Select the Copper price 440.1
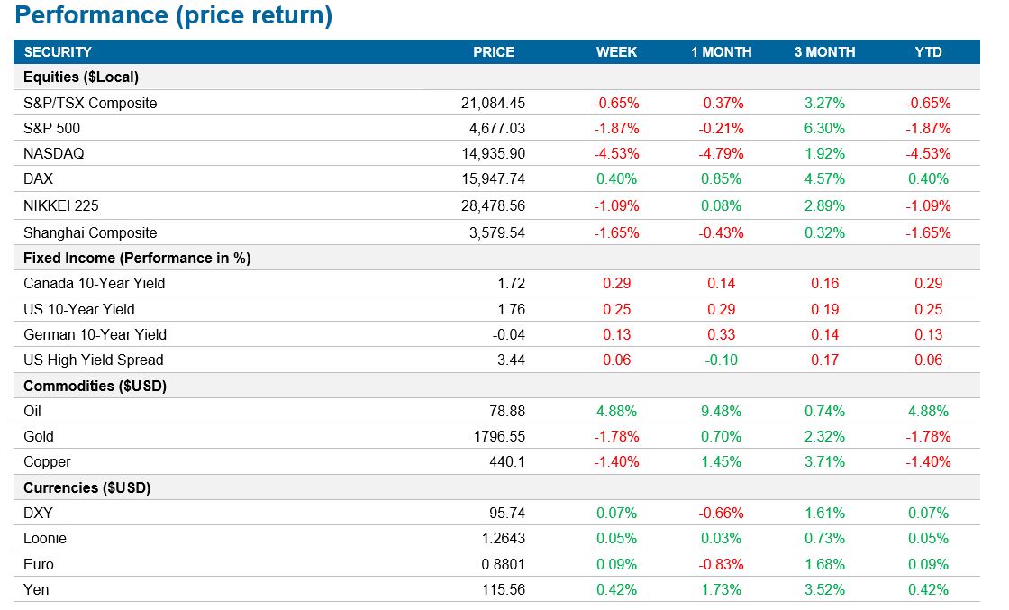1009x610 pixels. pyautogui.click(x=507, y=461)
